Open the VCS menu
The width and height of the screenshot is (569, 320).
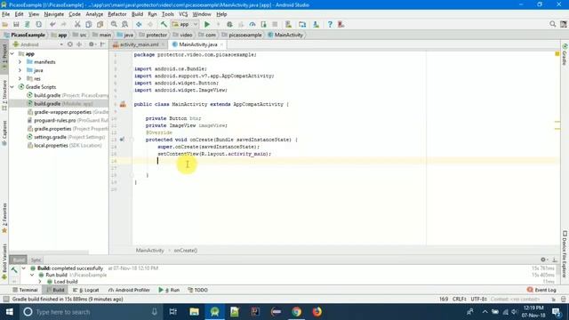pos(183,14)
